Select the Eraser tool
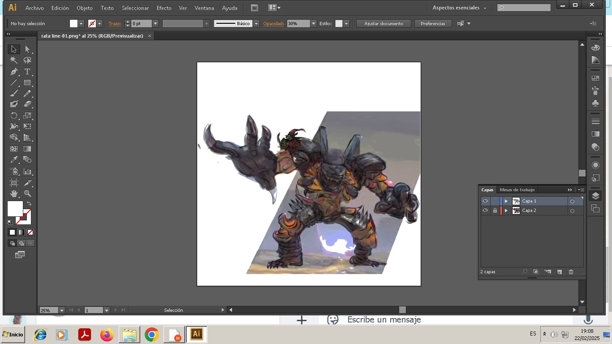The width and height of the screenshot is (612, 344). point(27,104)
